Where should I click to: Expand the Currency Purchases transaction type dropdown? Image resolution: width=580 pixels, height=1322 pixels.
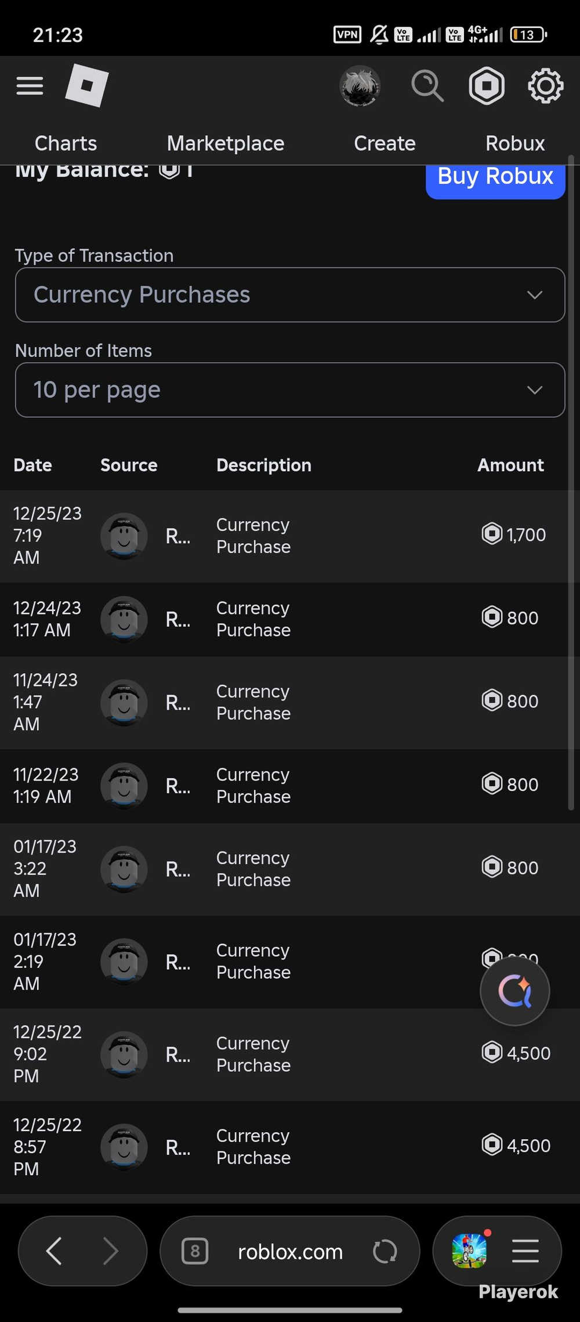[x=290, y=295]
